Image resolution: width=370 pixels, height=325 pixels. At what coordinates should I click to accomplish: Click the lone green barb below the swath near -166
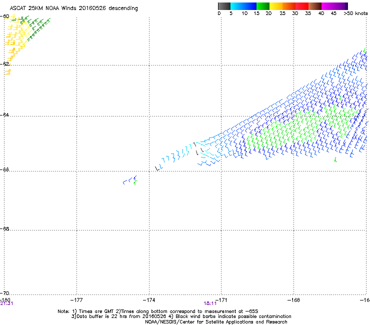pyautogui.click(x=335, y=160)
